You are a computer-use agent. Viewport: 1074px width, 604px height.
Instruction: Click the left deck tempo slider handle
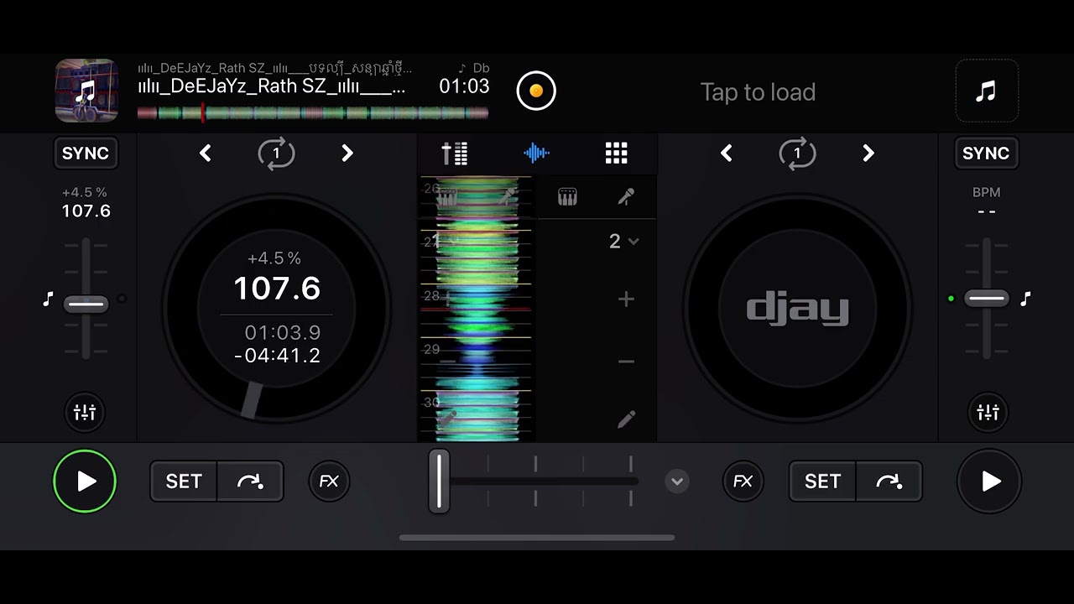pos(86,304)
